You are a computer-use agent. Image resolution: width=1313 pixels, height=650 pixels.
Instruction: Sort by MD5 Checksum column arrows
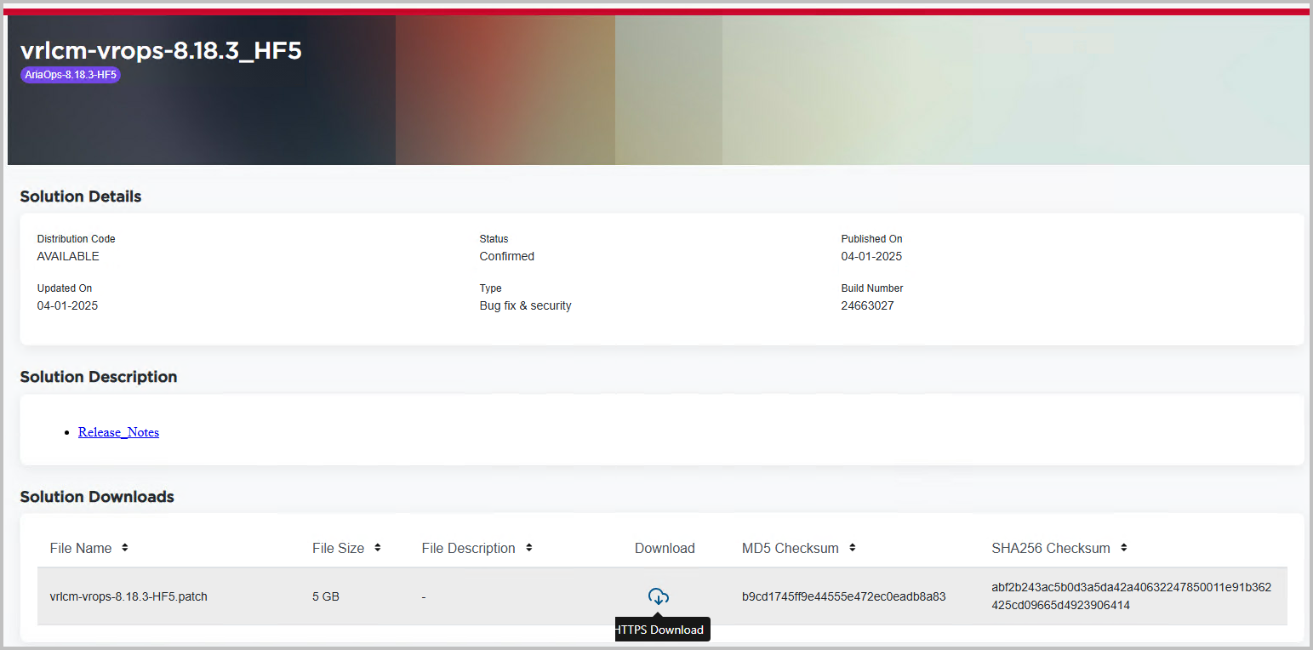pos(852,548)
